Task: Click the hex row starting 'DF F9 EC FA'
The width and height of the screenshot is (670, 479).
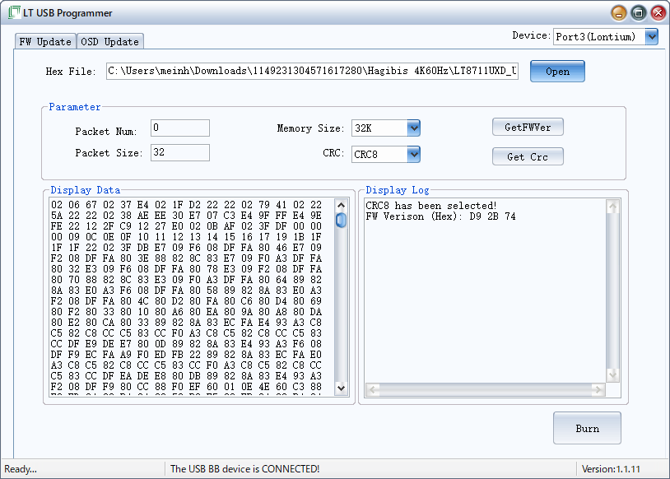Action: (186, 354)
